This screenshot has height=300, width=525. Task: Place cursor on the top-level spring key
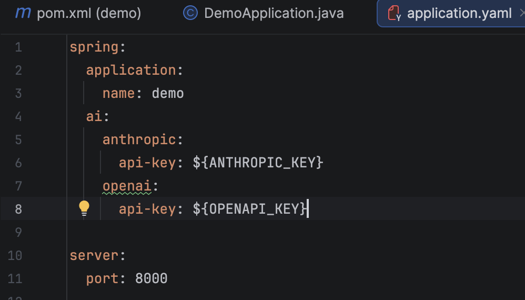point(94,47)
